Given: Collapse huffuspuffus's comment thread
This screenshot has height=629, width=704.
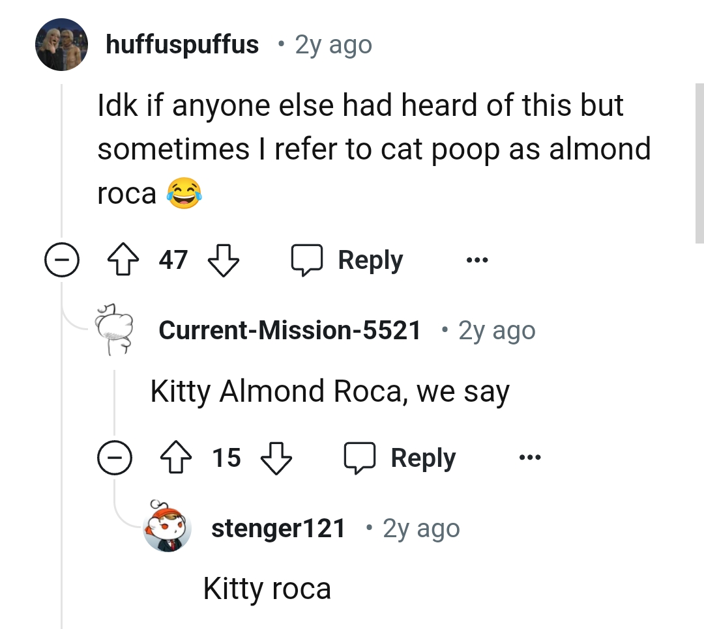Looking at the screenshot, I should [62, 259].
